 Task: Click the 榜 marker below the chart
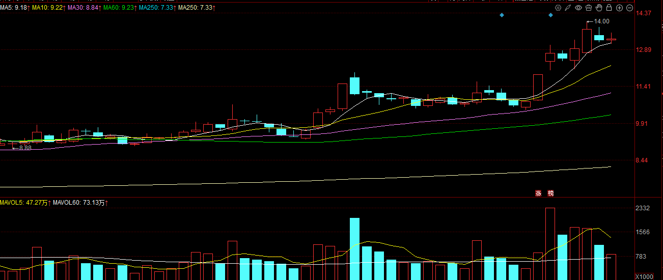(x=550, y=193)
